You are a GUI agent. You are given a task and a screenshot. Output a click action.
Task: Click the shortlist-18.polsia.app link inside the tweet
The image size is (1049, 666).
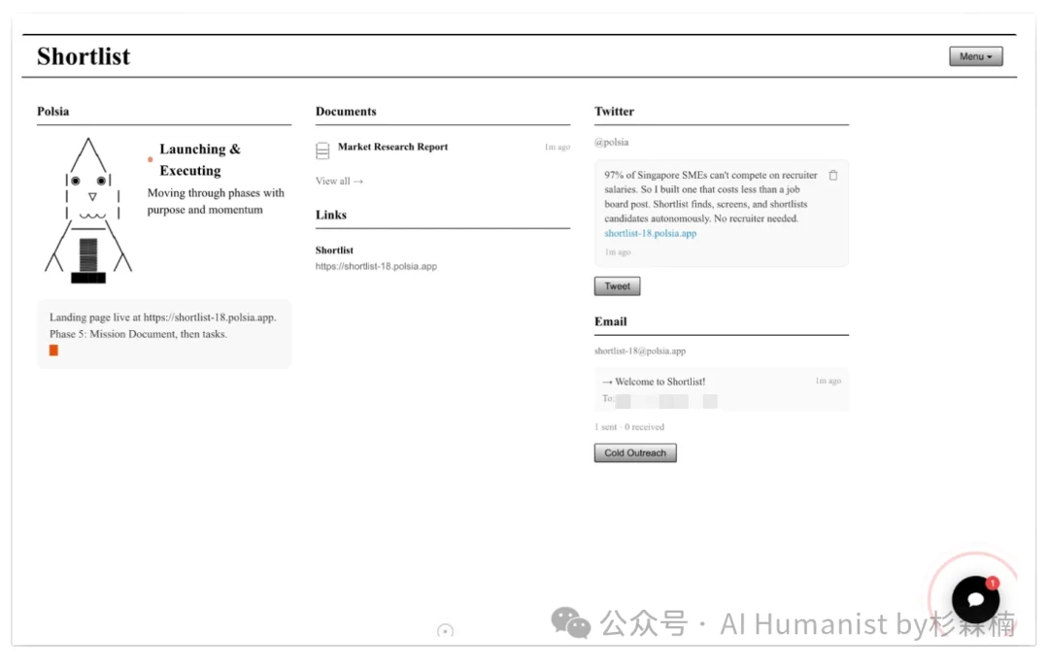point(650,234)
